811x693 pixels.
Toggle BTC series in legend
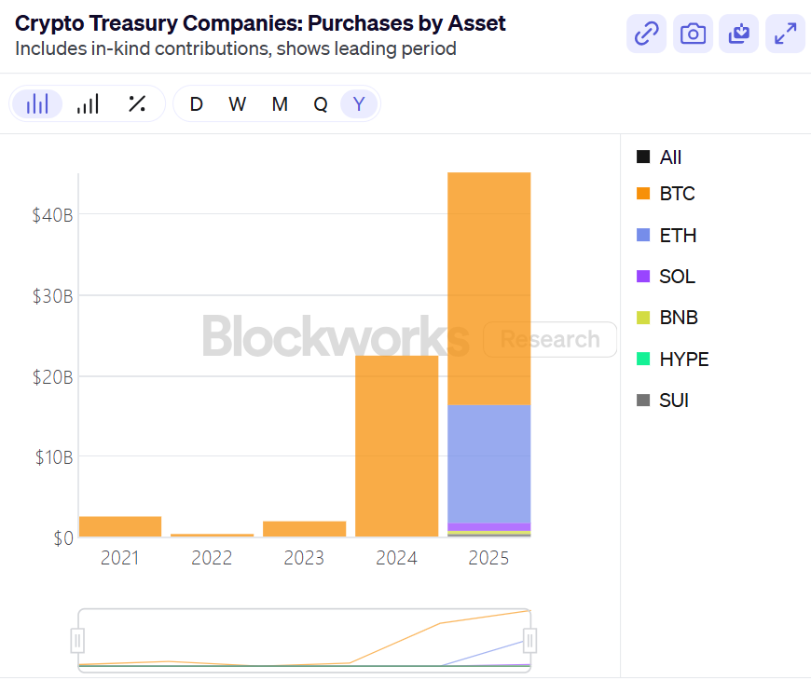[666, 194]
